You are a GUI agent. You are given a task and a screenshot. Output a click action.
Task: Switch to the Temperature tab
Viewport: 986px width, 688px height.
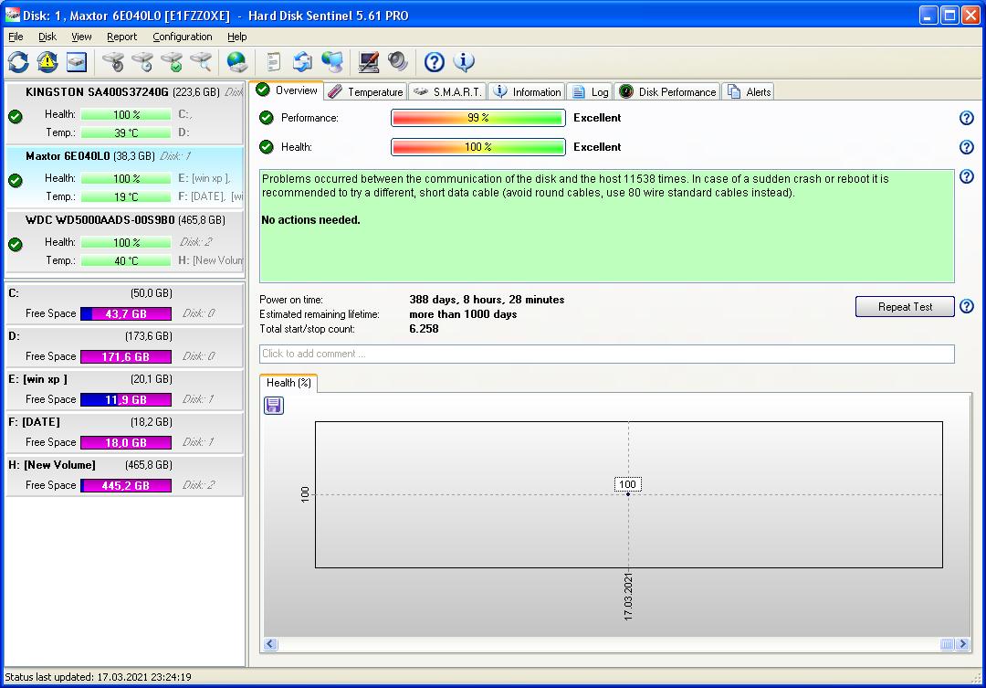point(366,92)
